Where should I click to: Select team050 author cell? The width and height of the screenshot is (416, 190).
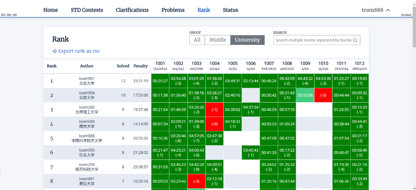(x=87, y=153)
